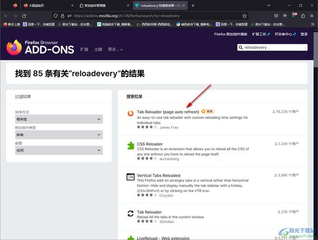Submit search with the arrow button
The height and width of the screenshot is (240, 318).
(x=305, y=48)
